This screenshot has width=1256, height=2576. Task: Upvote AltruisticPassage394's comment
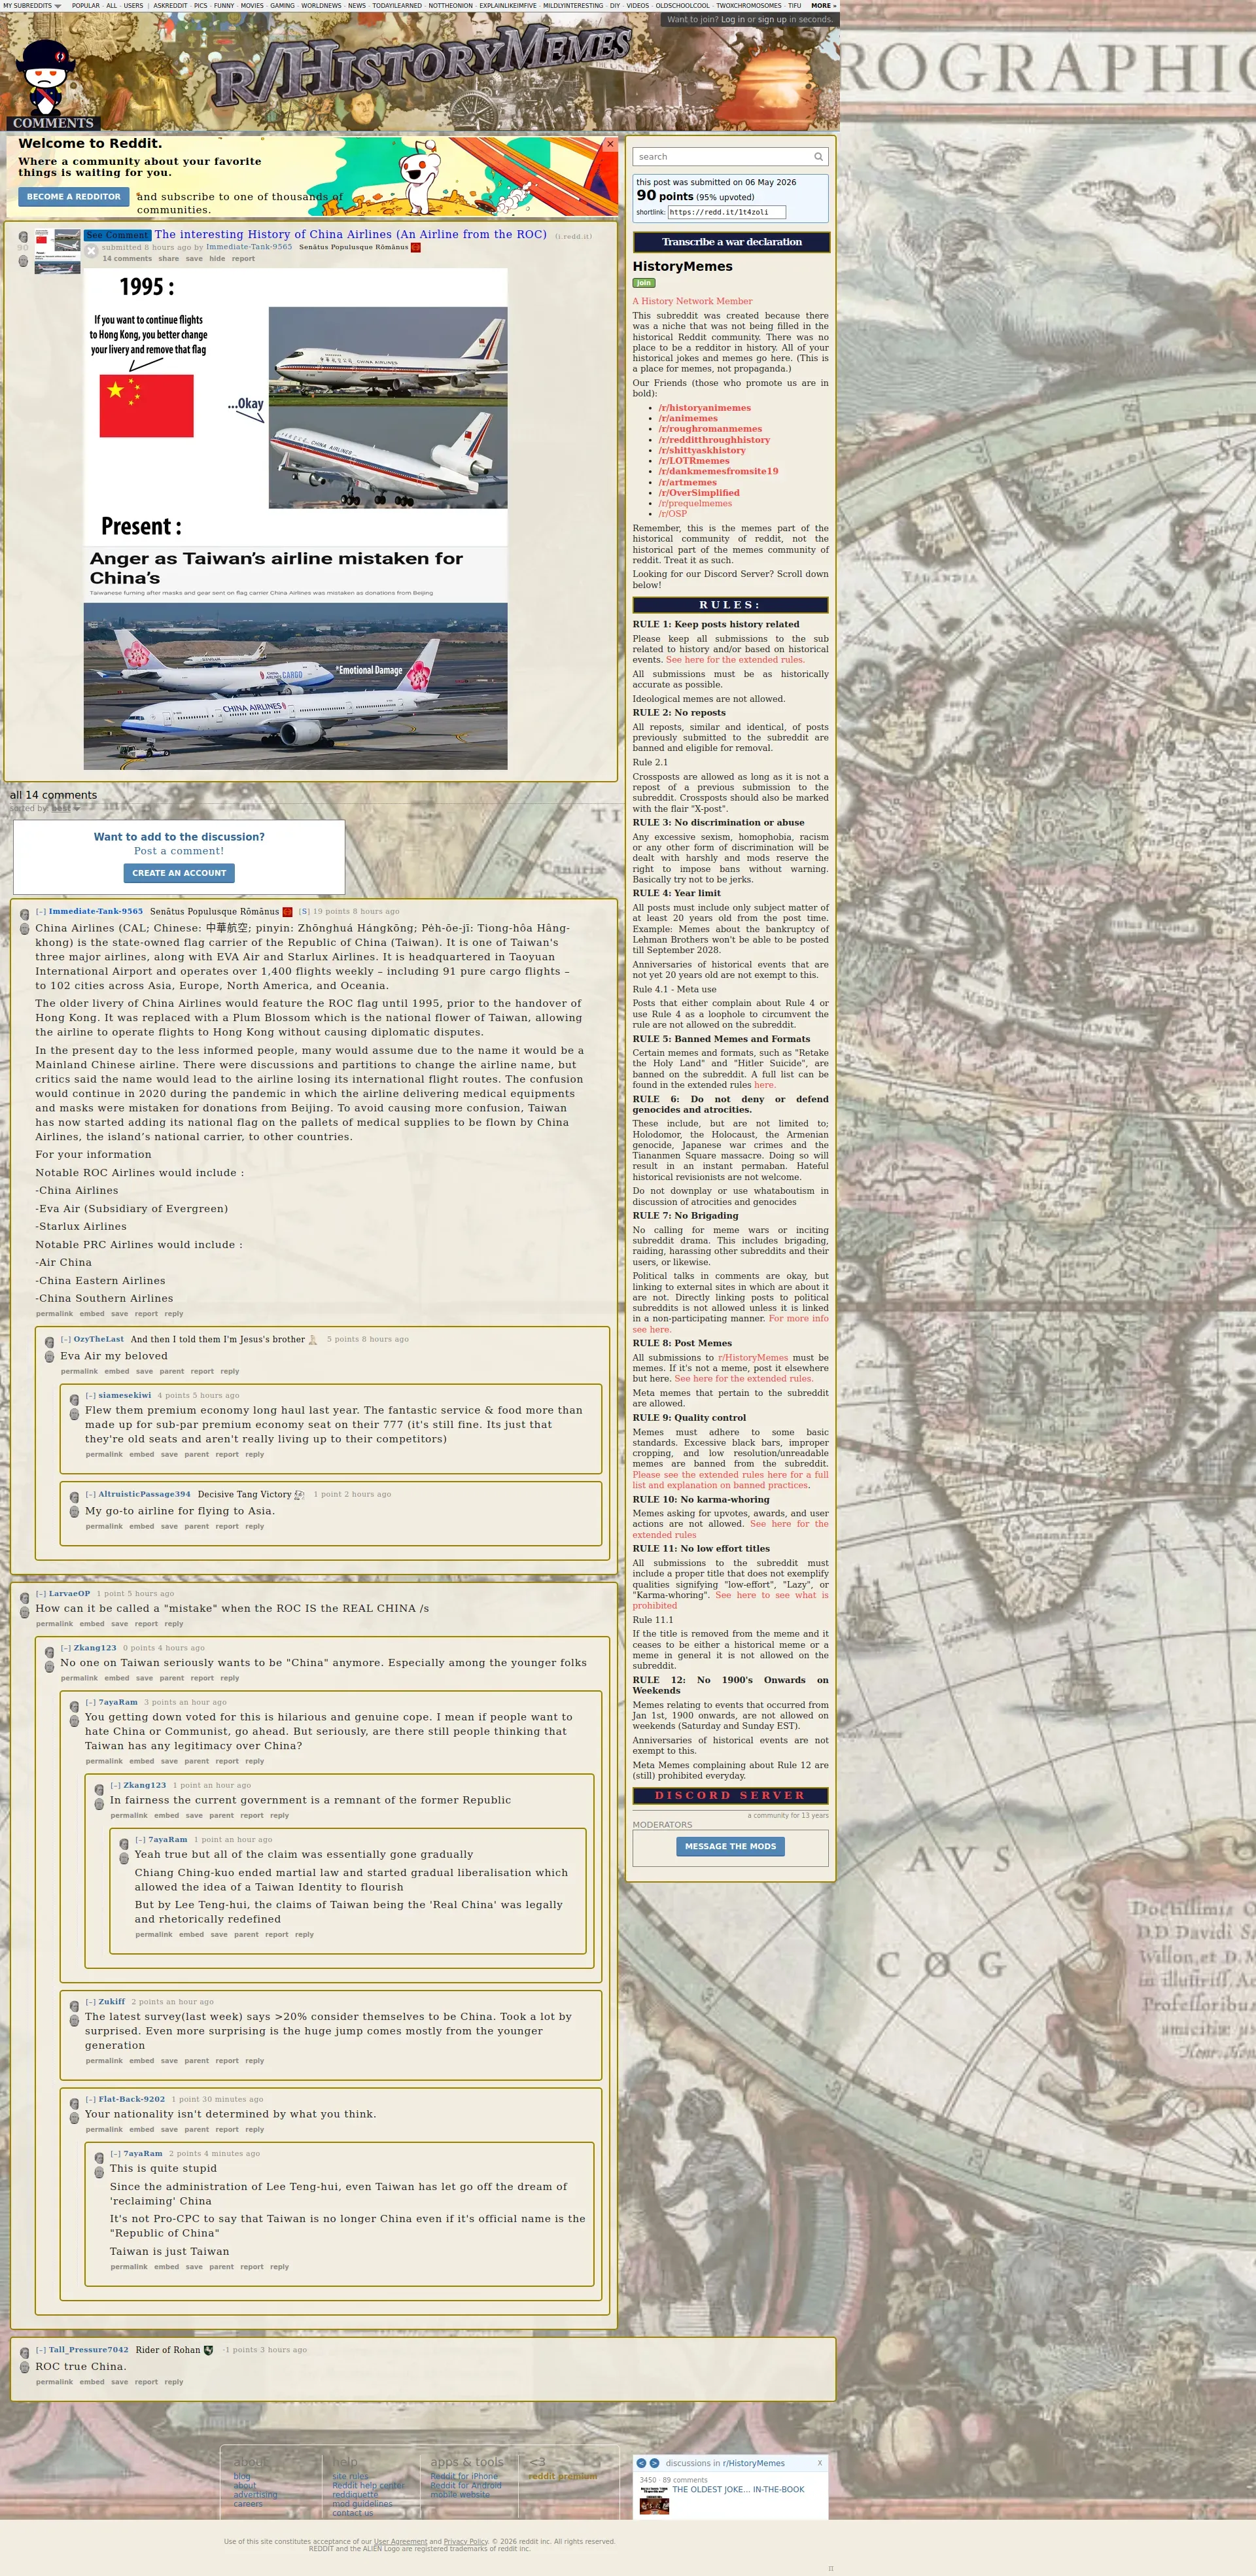pyautogui.click(x=74, y=1497)
